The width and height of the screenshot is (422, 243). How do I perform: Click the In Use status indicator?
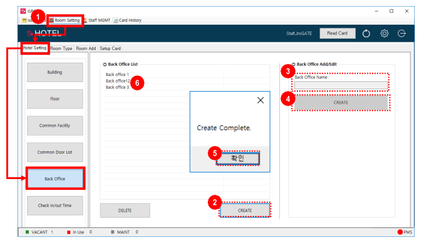click(79, 232)
